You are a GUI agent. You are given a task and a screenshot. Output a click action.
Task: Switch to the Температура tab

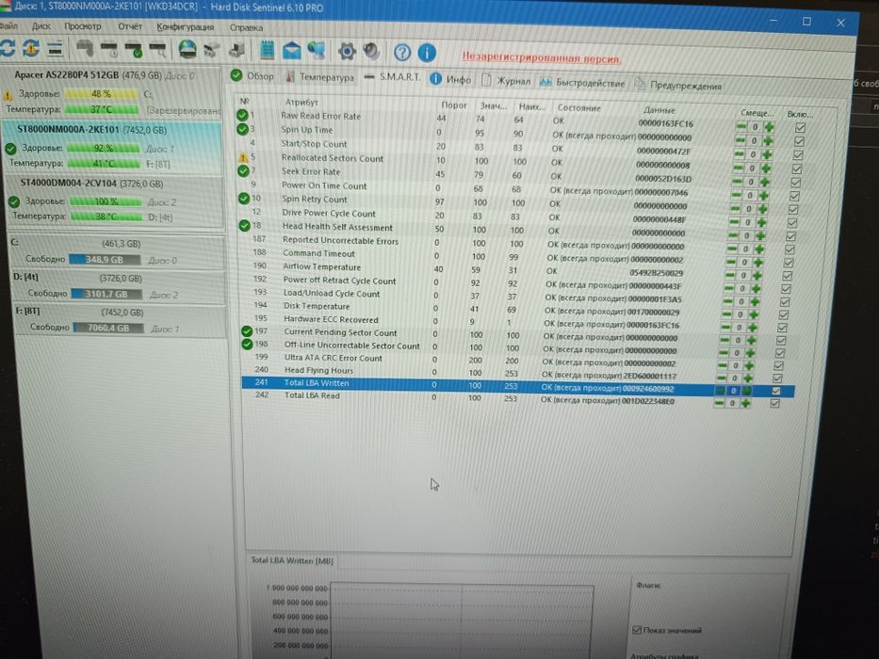[319, 77]
